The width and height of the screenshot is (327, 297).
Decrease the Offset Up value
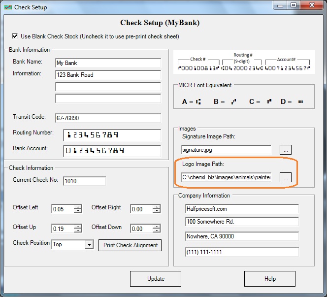click(78, 231)
